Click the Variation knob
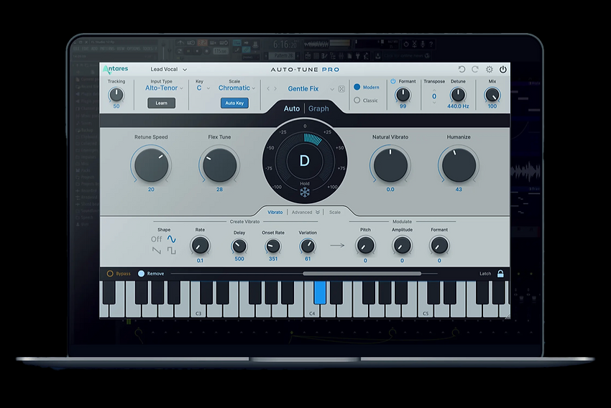The image size is (611, 408). point(308,246)
